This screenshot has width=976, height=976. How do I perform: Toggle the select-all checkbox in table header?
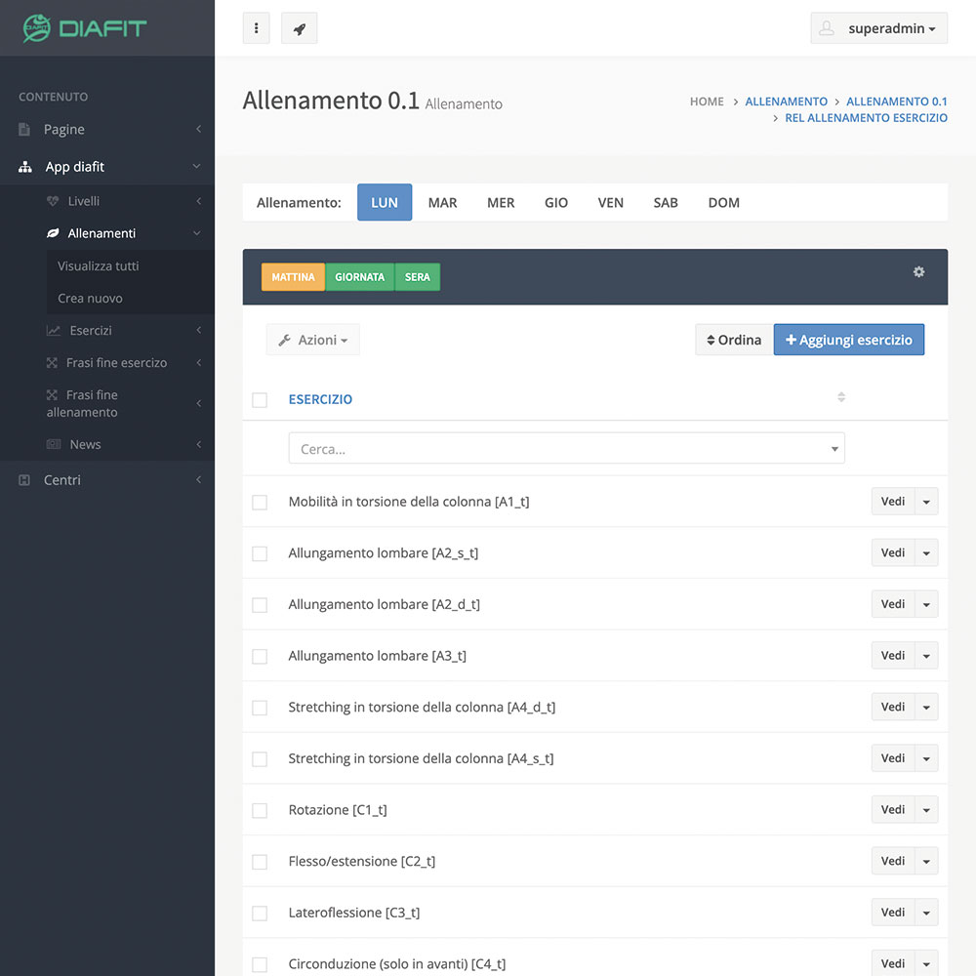click(x=260, y=399)
